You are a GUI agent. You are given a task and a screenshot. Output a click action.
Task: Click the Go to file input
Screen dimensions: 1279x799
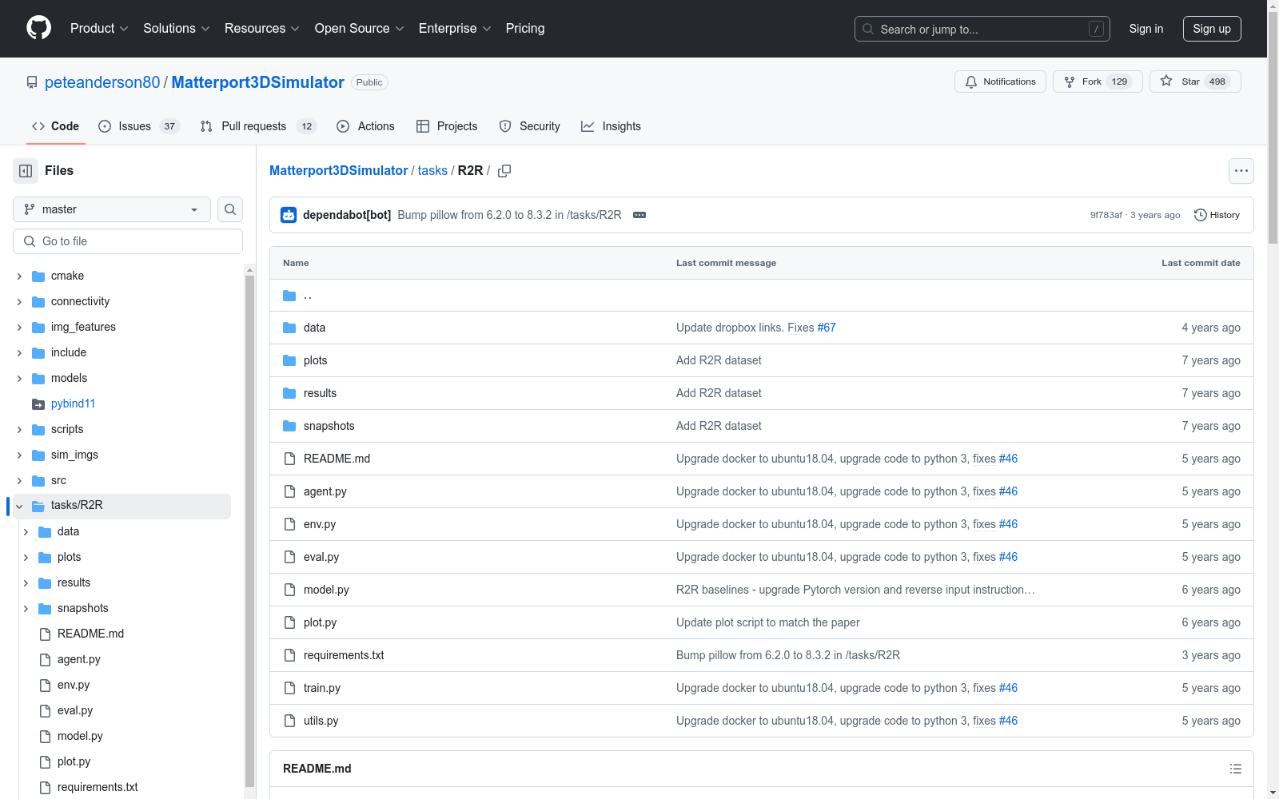[x=128, y=241]
